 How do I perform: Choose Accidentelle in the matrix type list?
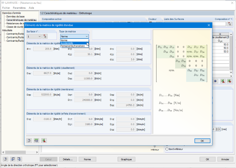click(x=74, y=43)
